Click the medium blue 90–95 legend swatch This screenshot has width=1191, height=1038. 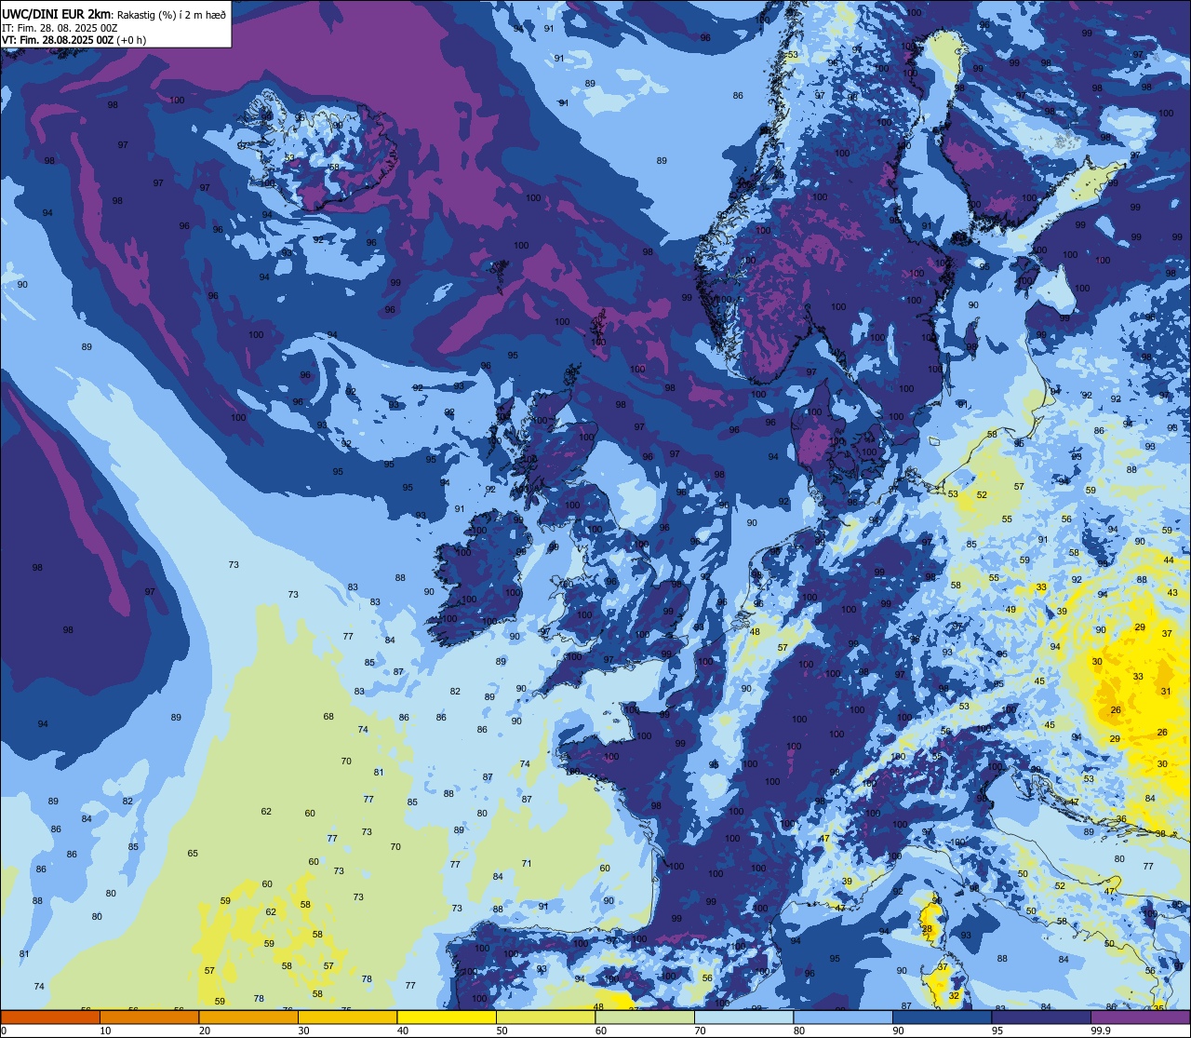[942, 1017]
